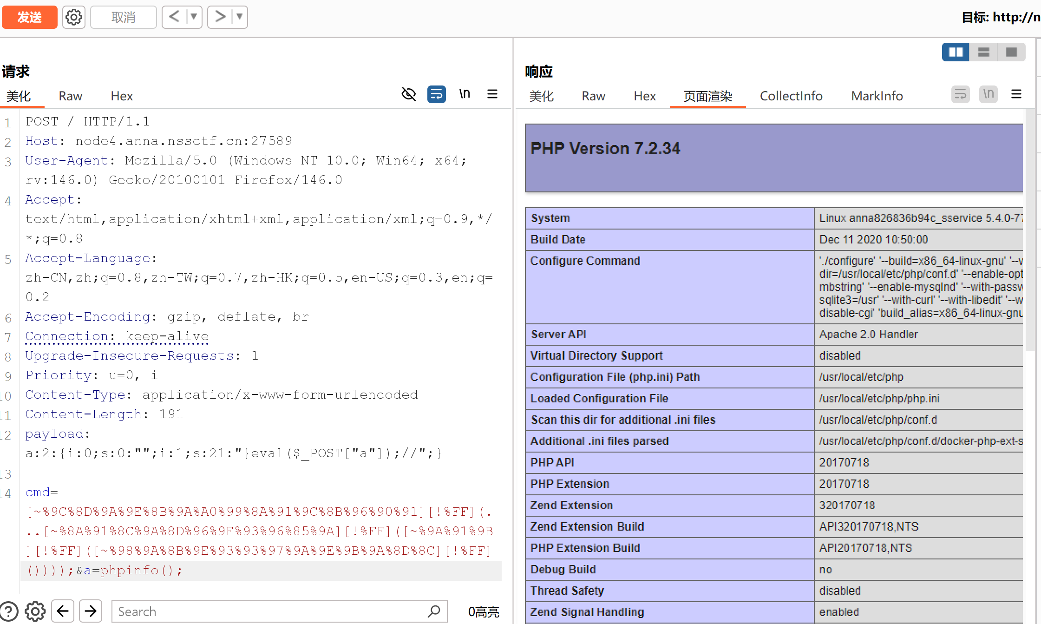Toggle line wrap in request editor
1041x624 pixels.
tap(436, 94)
